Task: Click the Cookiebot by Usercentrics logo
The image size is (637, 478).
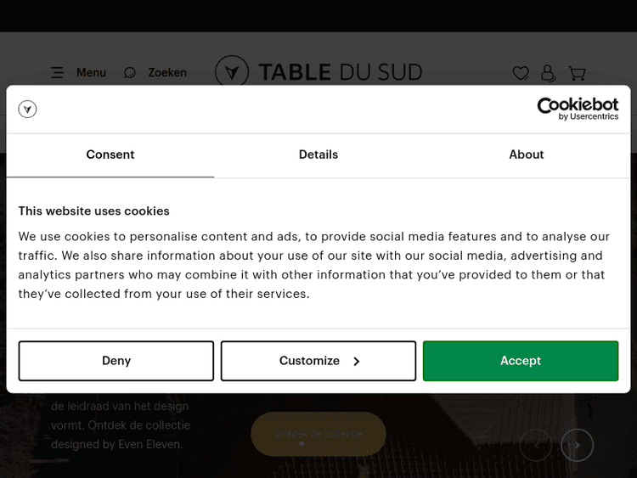Action: coord(578,109)
